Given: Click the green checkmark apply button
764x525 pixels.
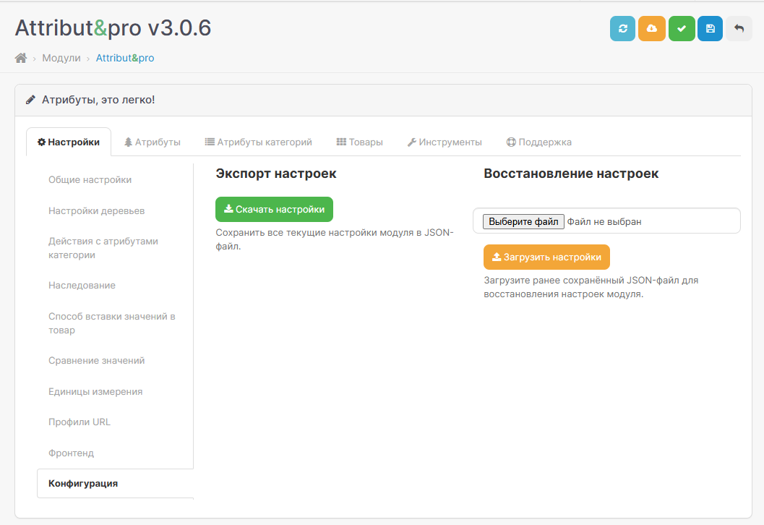Looking at the screenshot, I should point(681,29).
